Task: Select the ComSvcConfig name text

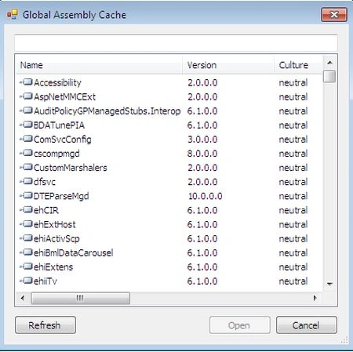Action: (63, 140)
